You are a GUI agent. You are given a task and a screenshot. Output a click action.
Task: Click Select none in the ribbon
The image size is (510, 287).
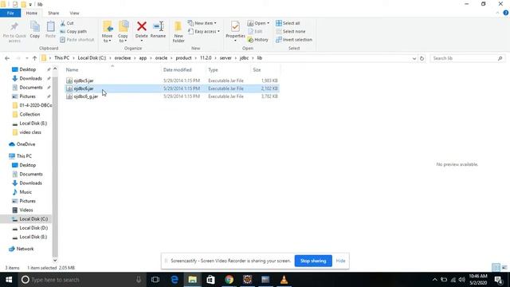pos(290,31)
